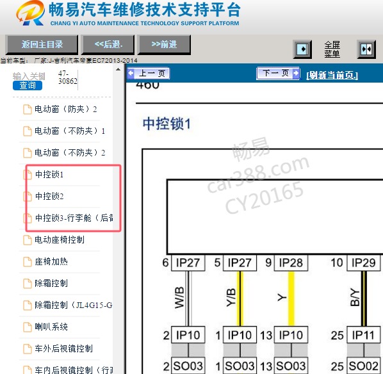383x374 pixels.
Task: Click the document icon beside 除霜控制
Action: [28, 284]
